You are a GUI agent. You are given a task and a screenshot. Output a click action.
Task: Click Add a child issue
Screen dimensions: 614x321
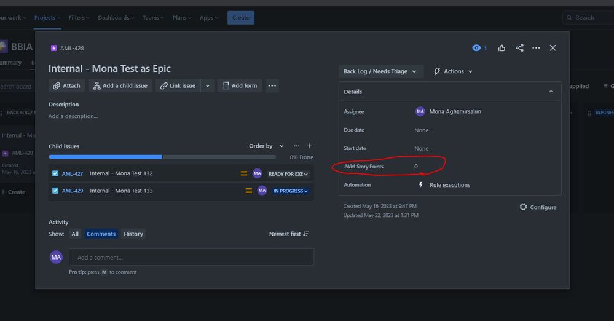click(x=120, y=85)
